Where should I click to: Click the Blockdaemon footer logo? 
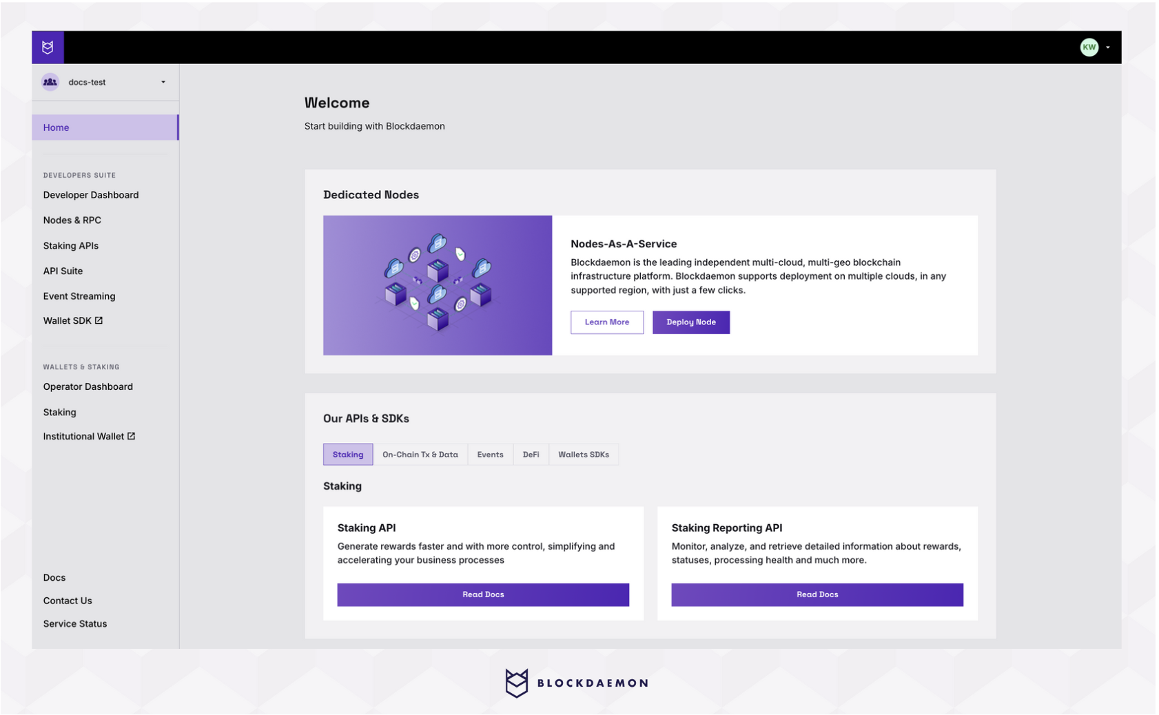point(576,683)
